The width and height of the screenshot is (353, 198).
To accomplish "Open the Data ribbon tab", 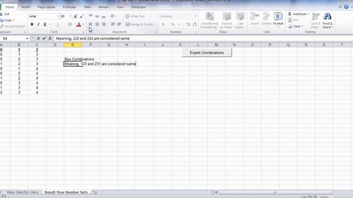I will point(87,7).
